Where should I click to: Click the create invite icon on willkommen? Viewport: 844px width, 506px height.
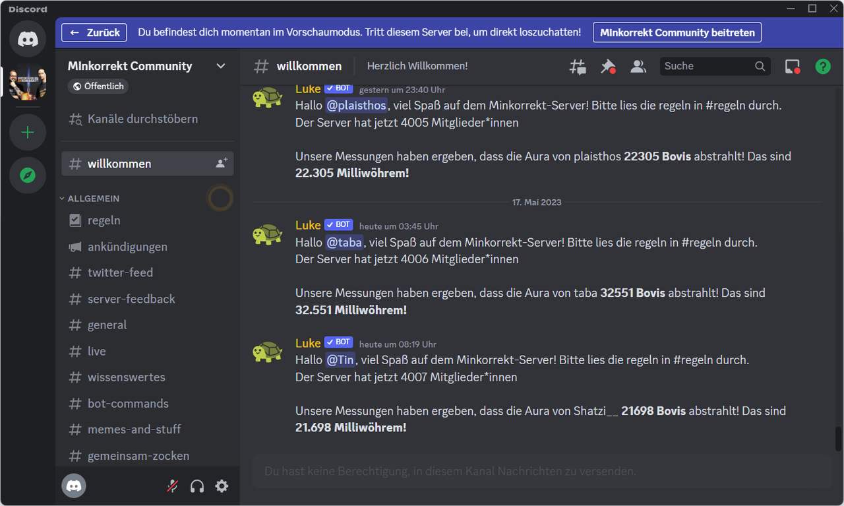click(222, 163)
